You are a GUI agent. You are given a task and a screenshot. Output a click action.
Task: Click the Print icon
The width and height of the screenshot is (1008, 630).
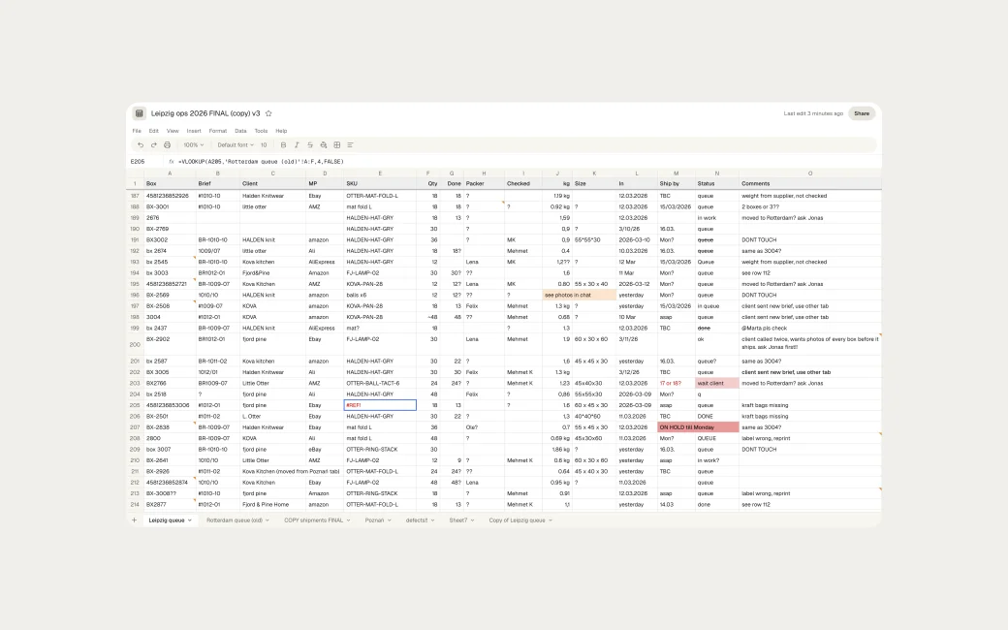(x=167, y=145)
